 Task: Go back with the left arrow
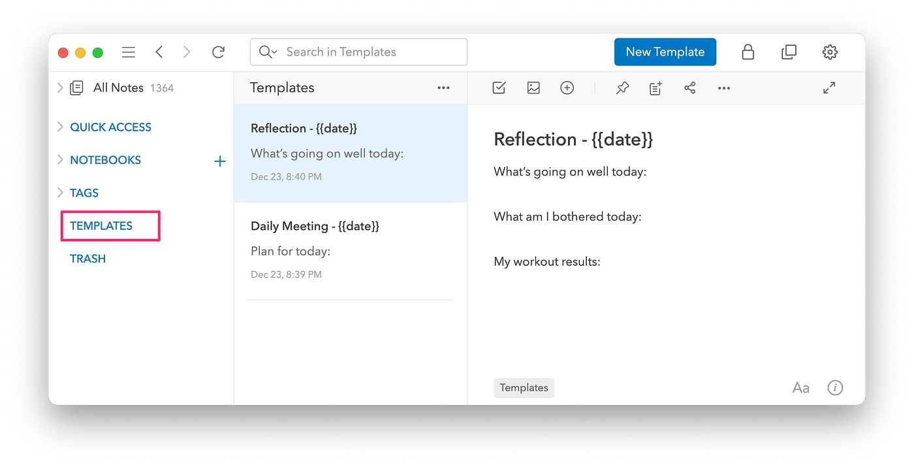pos(159,52)
